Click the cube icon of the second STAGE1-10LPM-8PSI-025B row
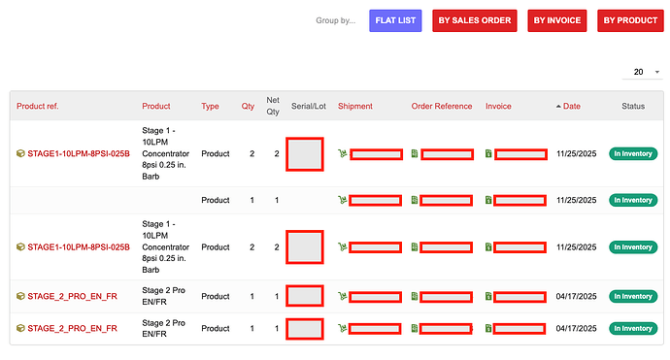670x360 pixels. pos(20,246)
